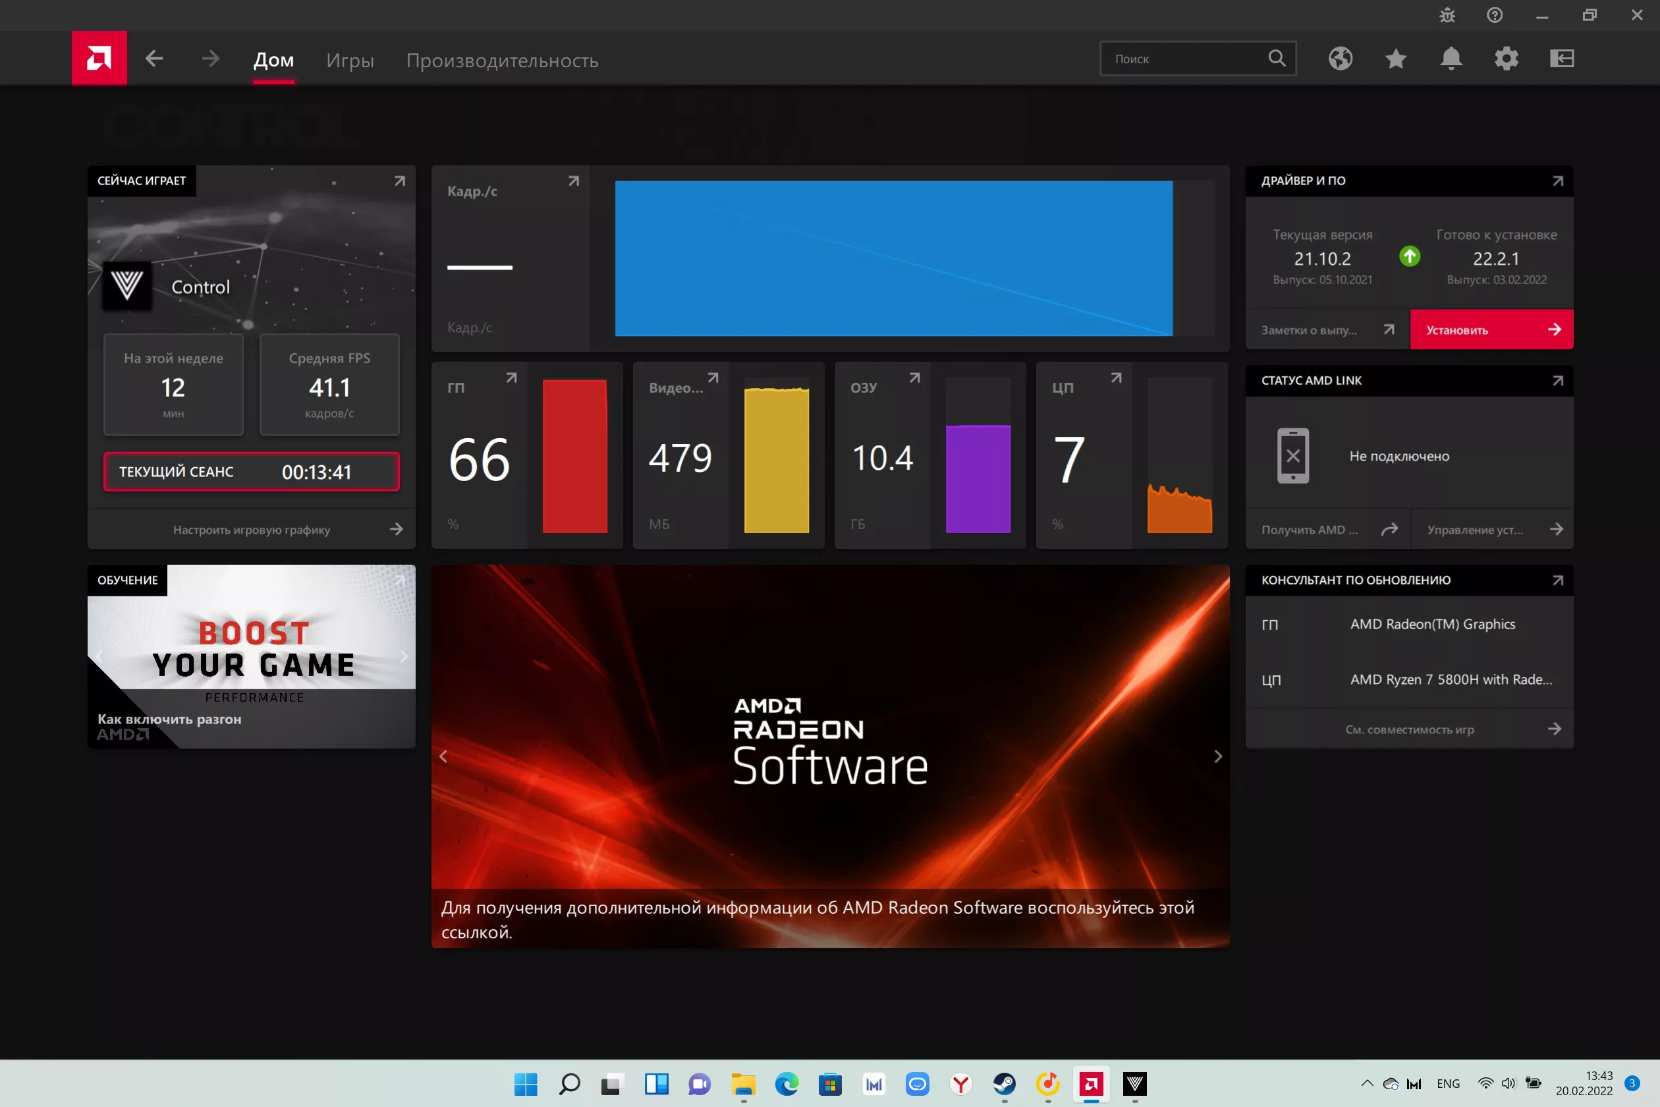Image resolution: width=1660 pixels, height=1107 pixels.
Task: Click the На этой неделе stat card
Action: tap(174, 385)
